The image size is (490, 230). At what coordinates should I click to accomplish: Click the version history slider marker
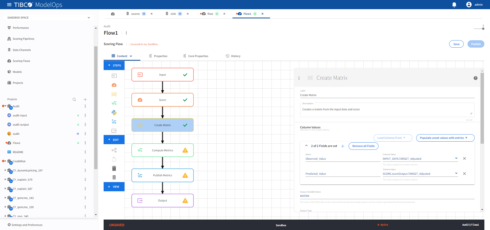click(x=483, y=29)
